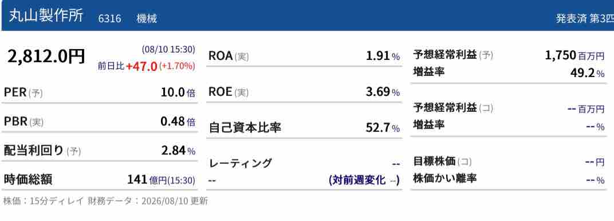Click the PBR value 0.48倍
This screenshot has width=614, height=221.
tap(178, 122)
